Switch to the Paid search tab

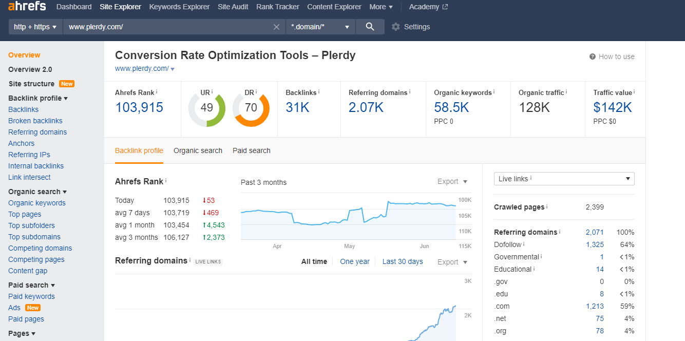point(252,150)
